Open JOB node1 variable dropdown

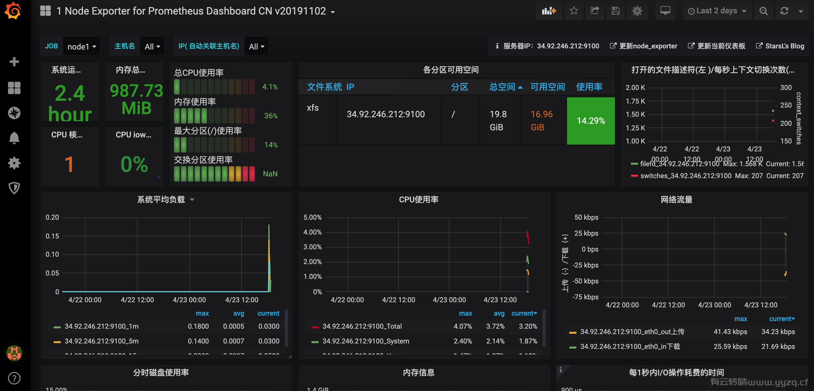click(82, 46)
